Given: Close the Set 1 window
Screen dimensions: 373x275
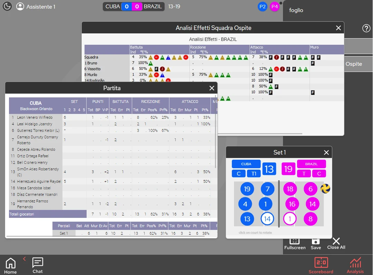Looking at the screenshot, I should pyautogui.click(x=326, y=152).
